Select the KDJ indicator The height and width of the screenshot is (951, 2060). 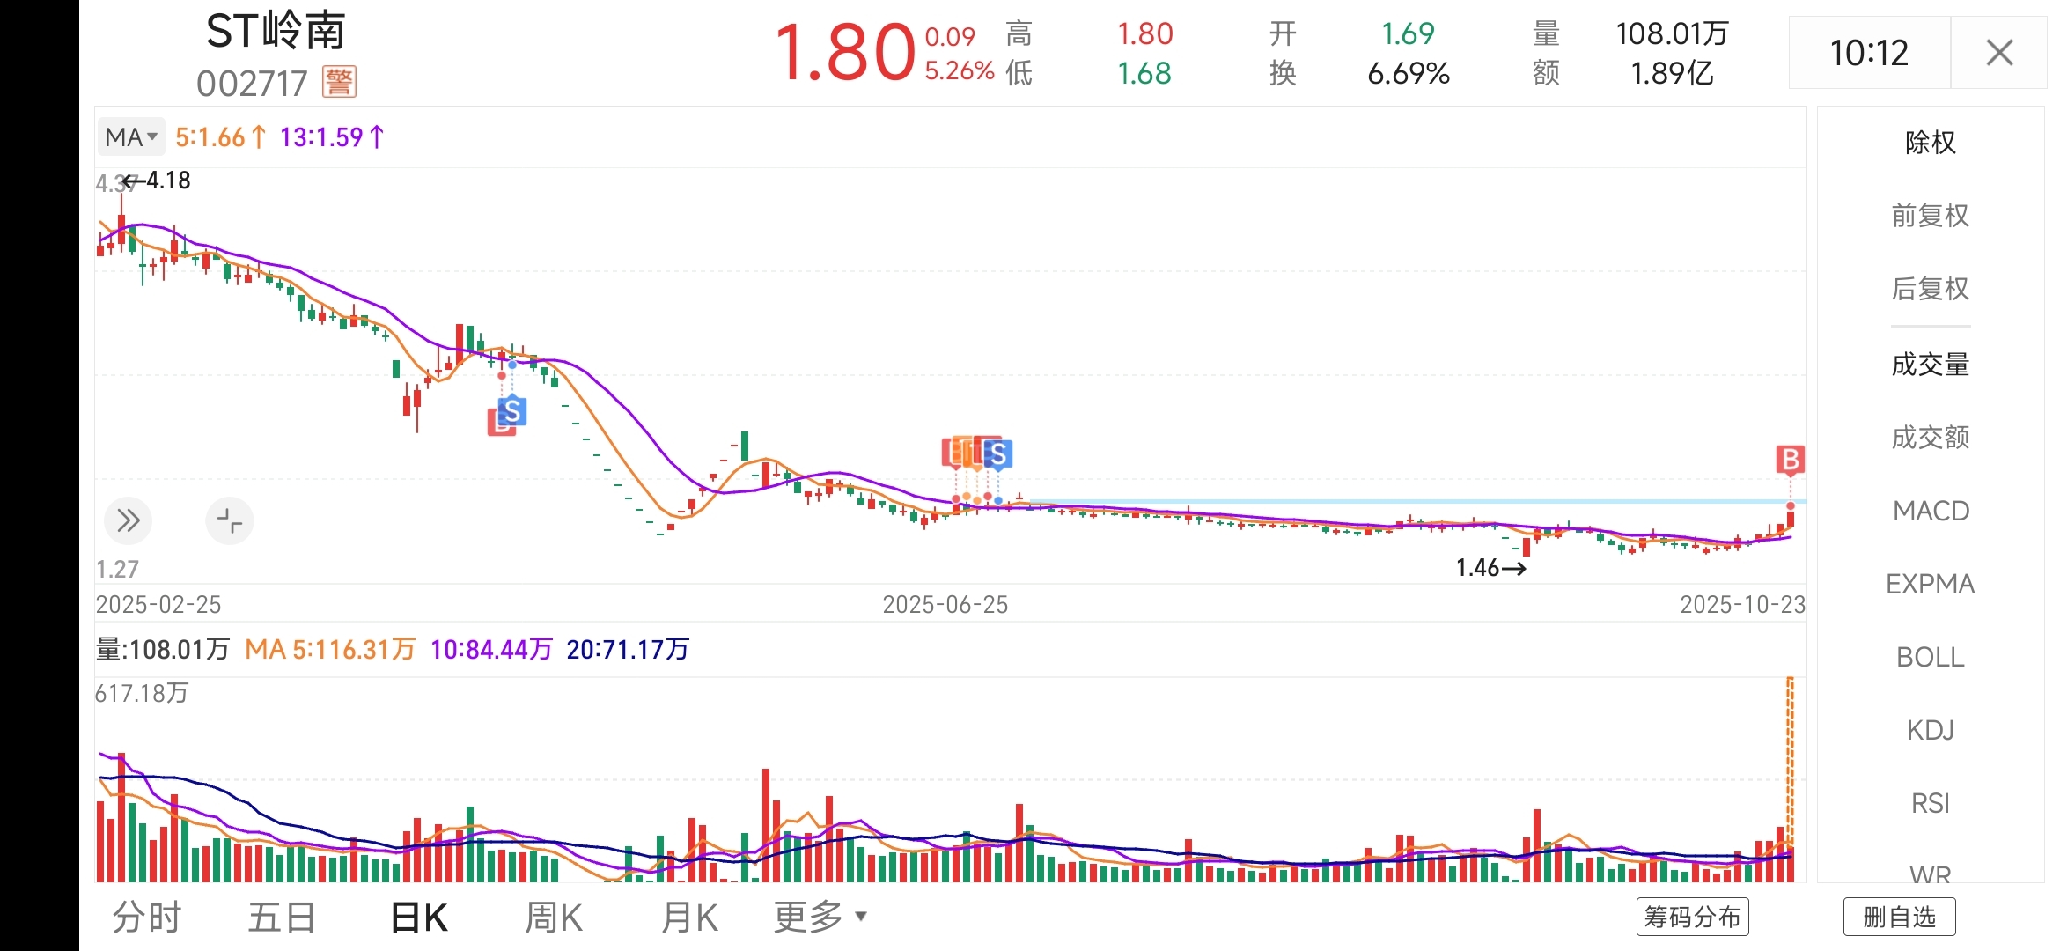[1930, 730]
